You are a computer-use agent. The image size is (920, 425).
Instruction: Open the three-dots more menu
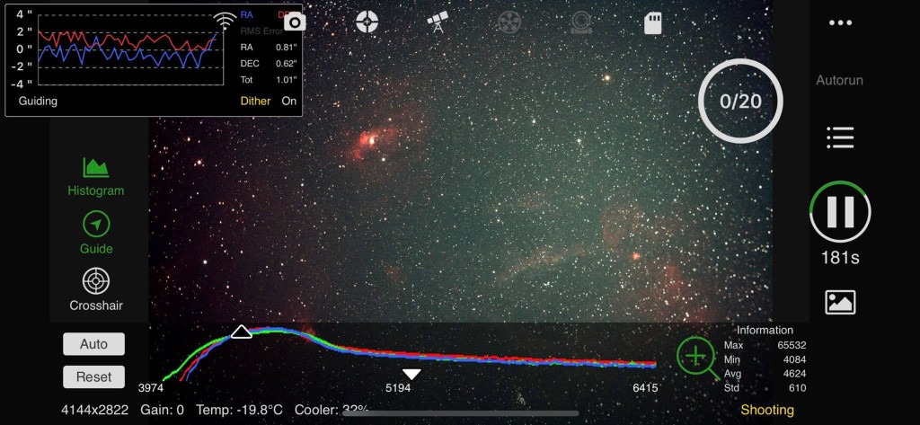point(840,23)
